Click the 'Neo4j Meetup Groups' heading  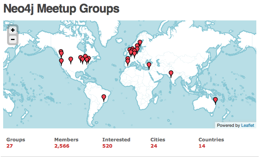click(61, 9)
